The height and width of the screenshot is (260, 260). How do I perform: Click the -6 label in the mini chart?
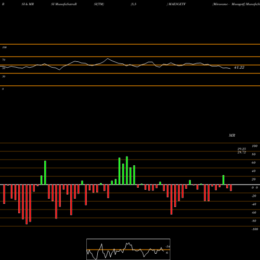tap(166, 253)
